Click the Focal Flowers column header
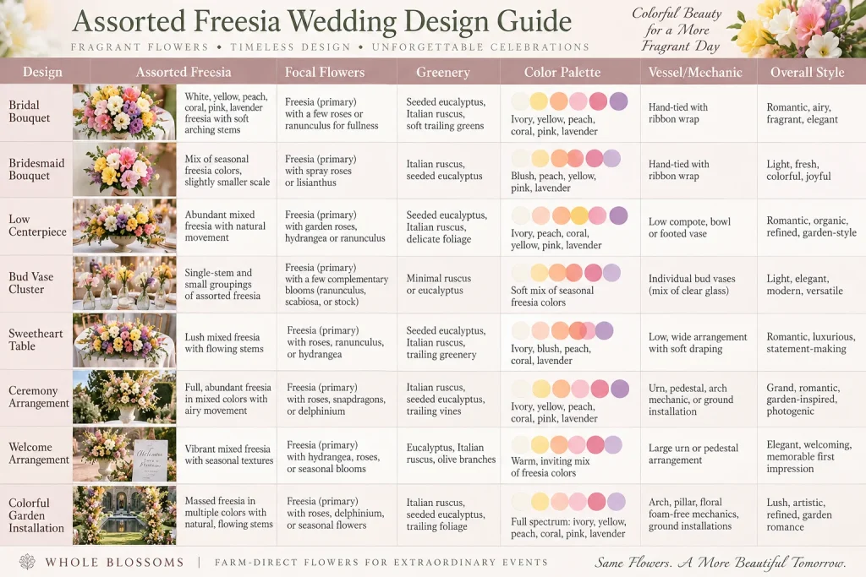This screenshot has height=577, width=866. coord(325,73)
